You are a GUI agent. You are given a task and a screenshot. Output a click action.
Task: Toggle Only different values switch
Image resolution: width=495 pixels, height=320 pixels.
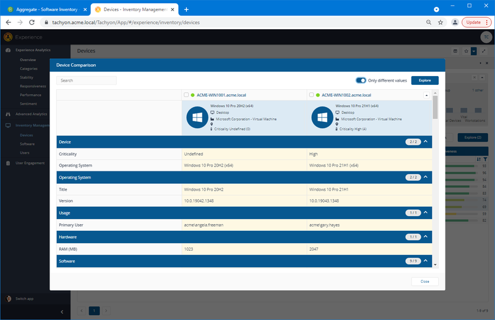tap(361, 80)
